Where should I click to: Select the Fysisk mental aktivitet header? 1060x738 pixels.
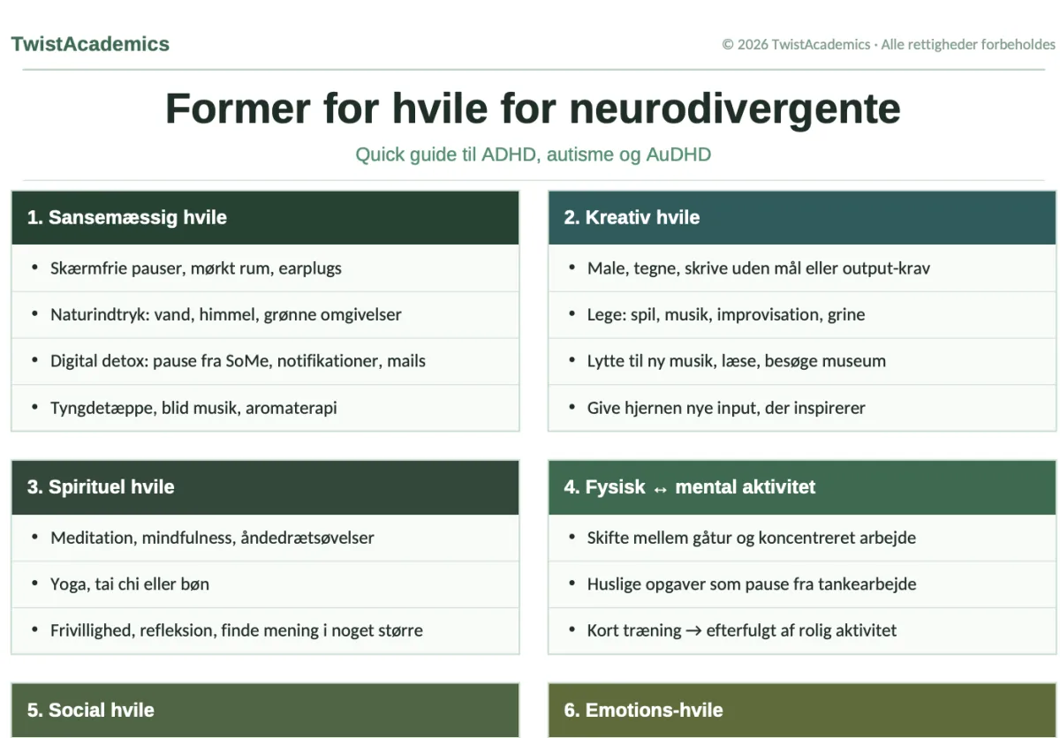(802, 487)
